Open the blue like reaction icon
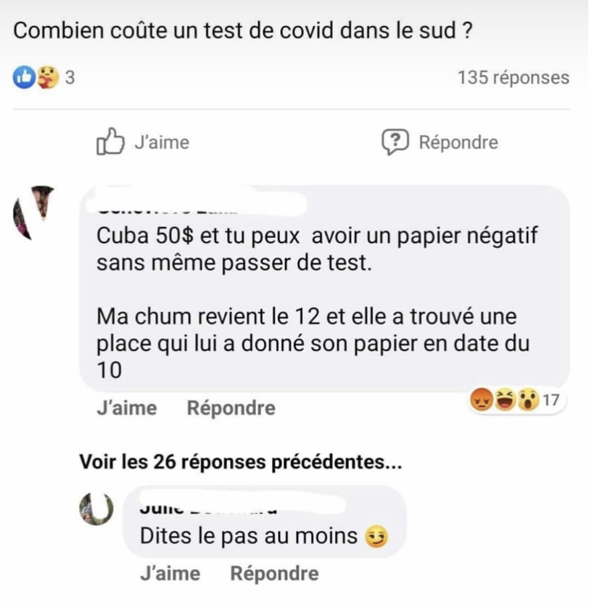Screen dimensions: 589x605 pyautogui.click(x=24, y=78)
